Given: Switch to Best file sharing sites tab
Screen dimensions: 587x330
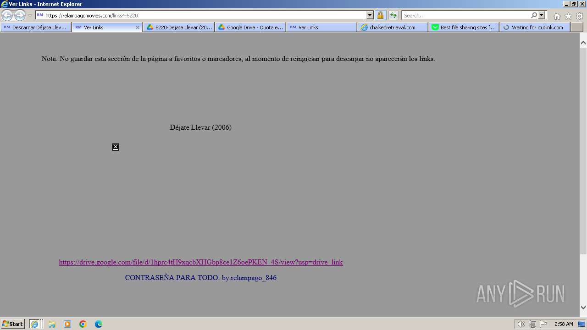Looking at the screenshot, I should [x=464, y=27].
